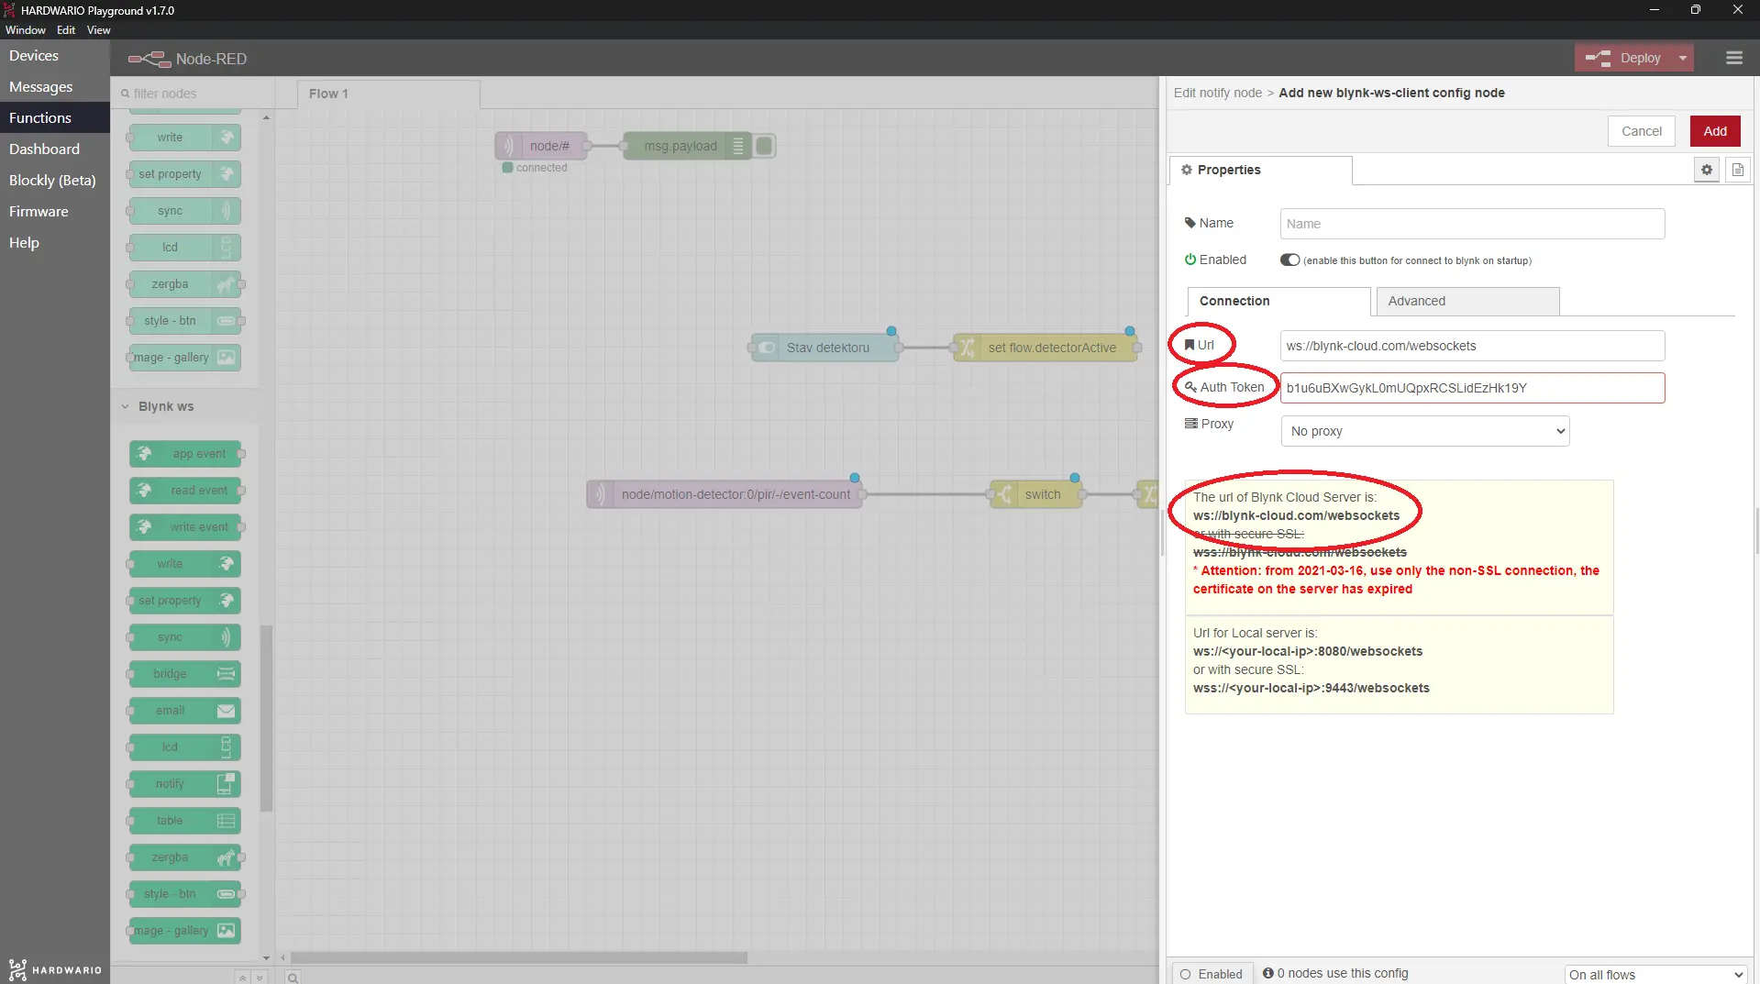Open Blockly (Beta) section
The width and height of the screenshot is (1760, 984).
(55, 181)
